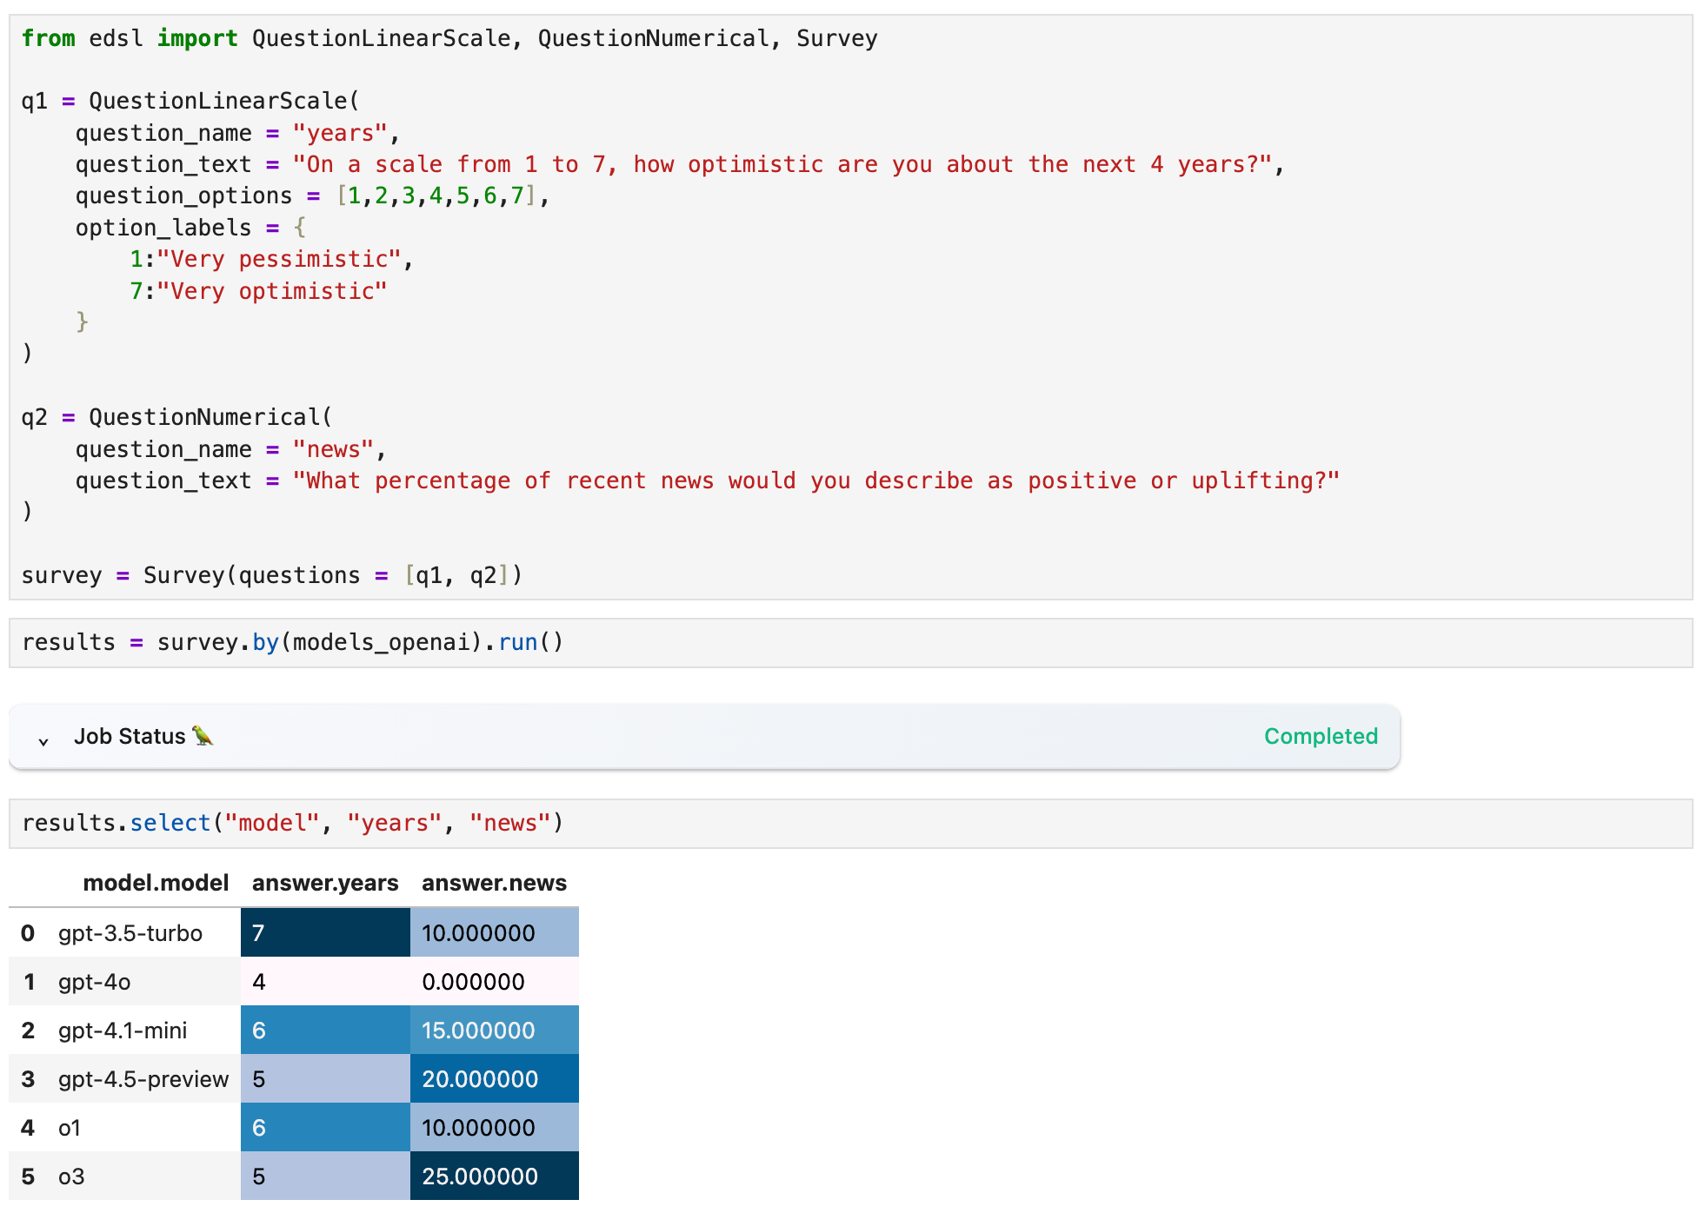Click the 15.000000 cell for gpt-4.1-mini
This screenshot has height=1213, width=1704.
pyautogui.click(x=494, y=1030)
